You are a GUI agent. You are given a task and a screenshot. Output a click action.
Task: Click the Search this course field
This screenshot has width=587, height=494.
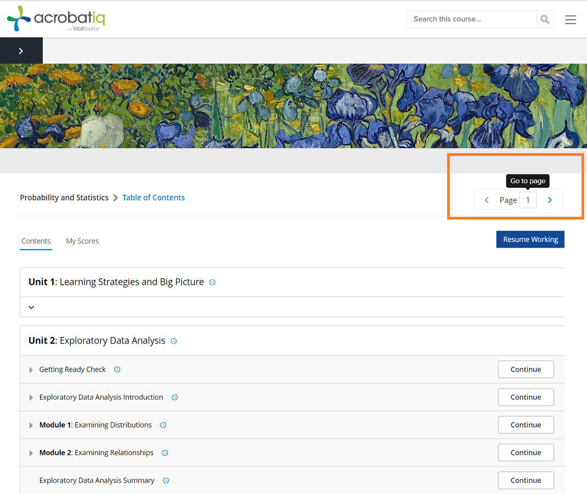pos(472,19)
